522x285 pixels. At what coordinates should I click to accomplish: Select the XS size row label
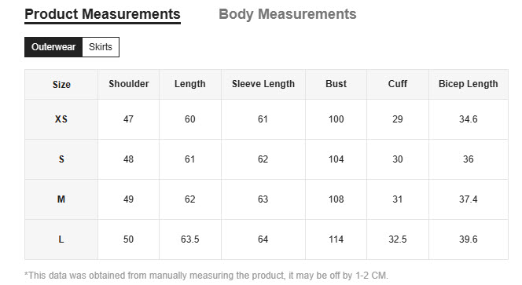61,119
